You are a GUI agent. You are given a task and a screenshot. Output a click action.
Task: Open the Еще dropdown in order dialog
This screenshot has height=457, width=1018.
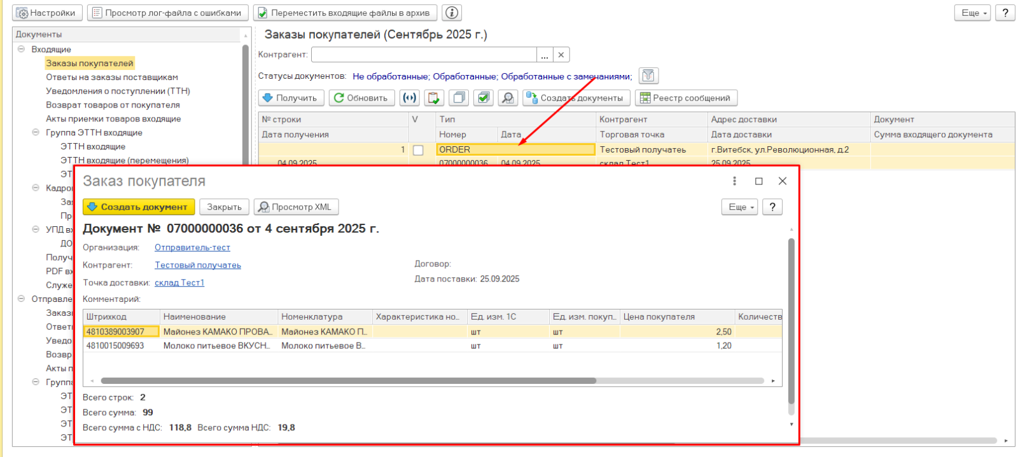[x=739, y=207]
